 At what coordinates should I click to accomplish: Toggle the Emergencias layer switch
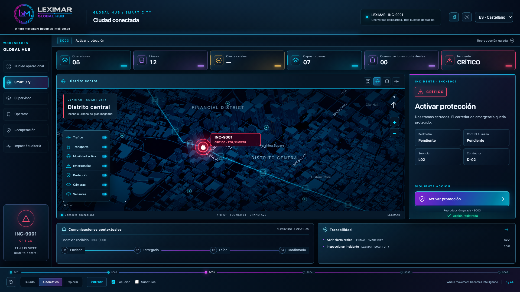click(x=104, y=166)
